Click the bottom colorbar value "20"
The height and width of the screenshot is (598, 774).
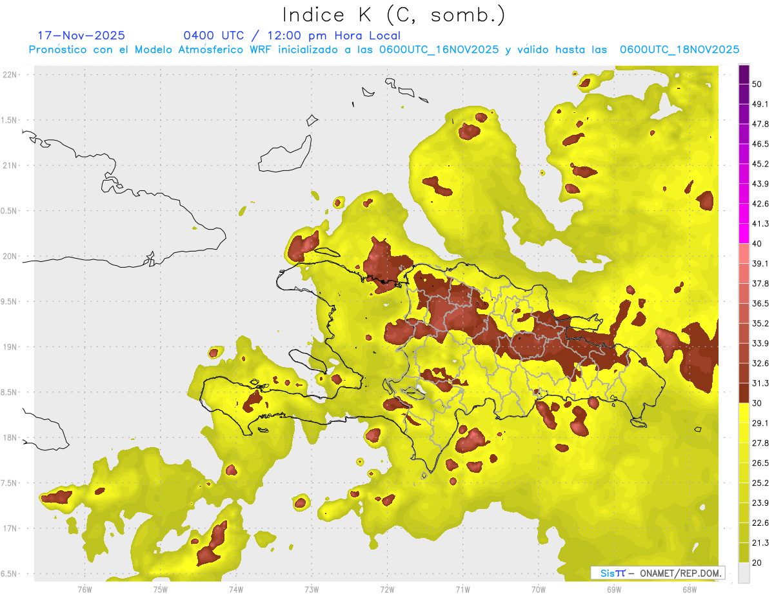point(758,563)
